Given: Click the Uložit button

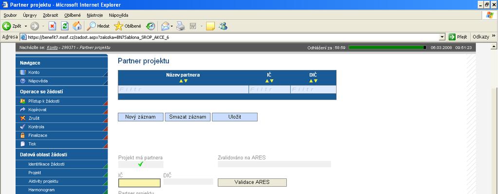Looking at the screenshot, I should [x=235, y=117].
